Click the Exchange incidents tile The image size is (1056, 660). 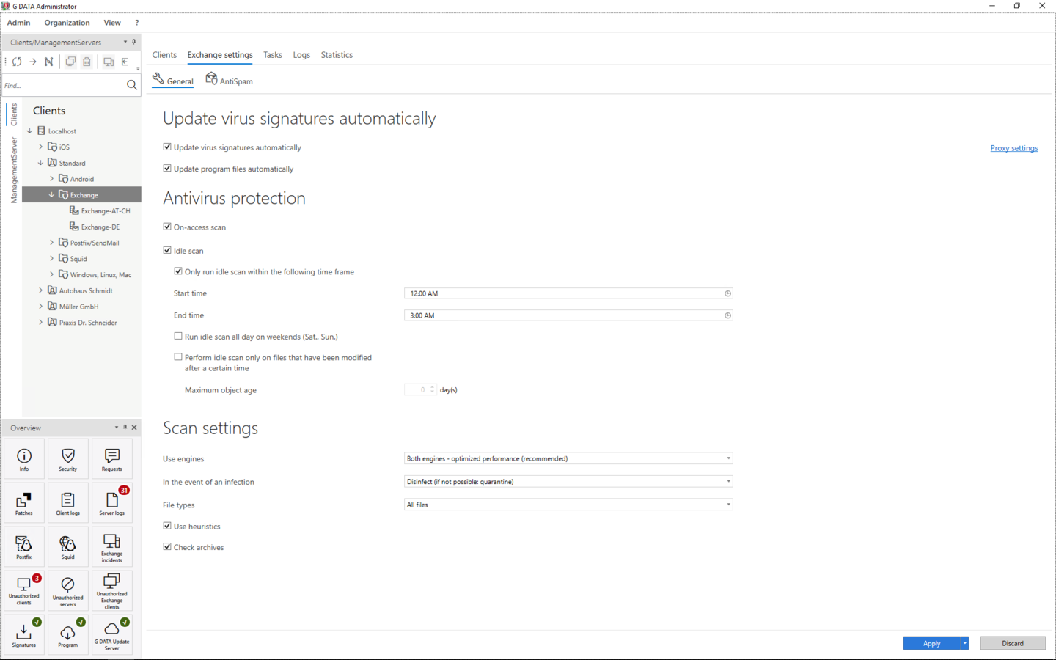111,547
